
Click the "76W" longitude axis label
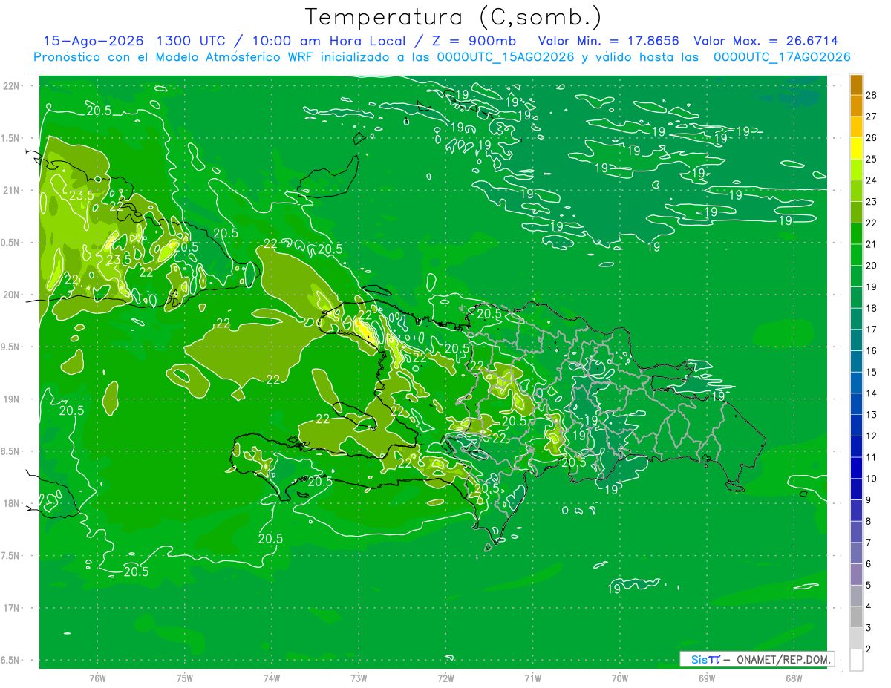coord(97,679)
